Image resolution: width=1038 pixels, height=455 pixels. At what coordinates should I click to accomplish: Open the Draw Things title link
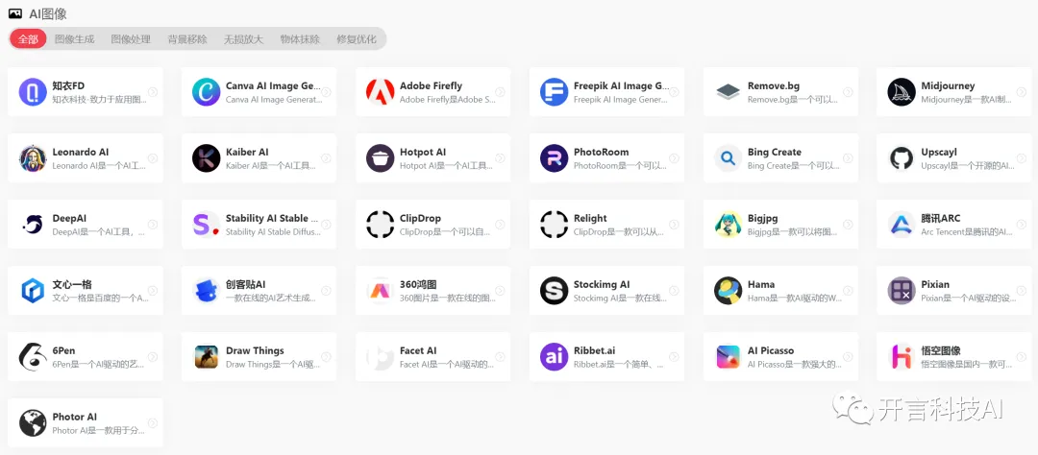255,350
